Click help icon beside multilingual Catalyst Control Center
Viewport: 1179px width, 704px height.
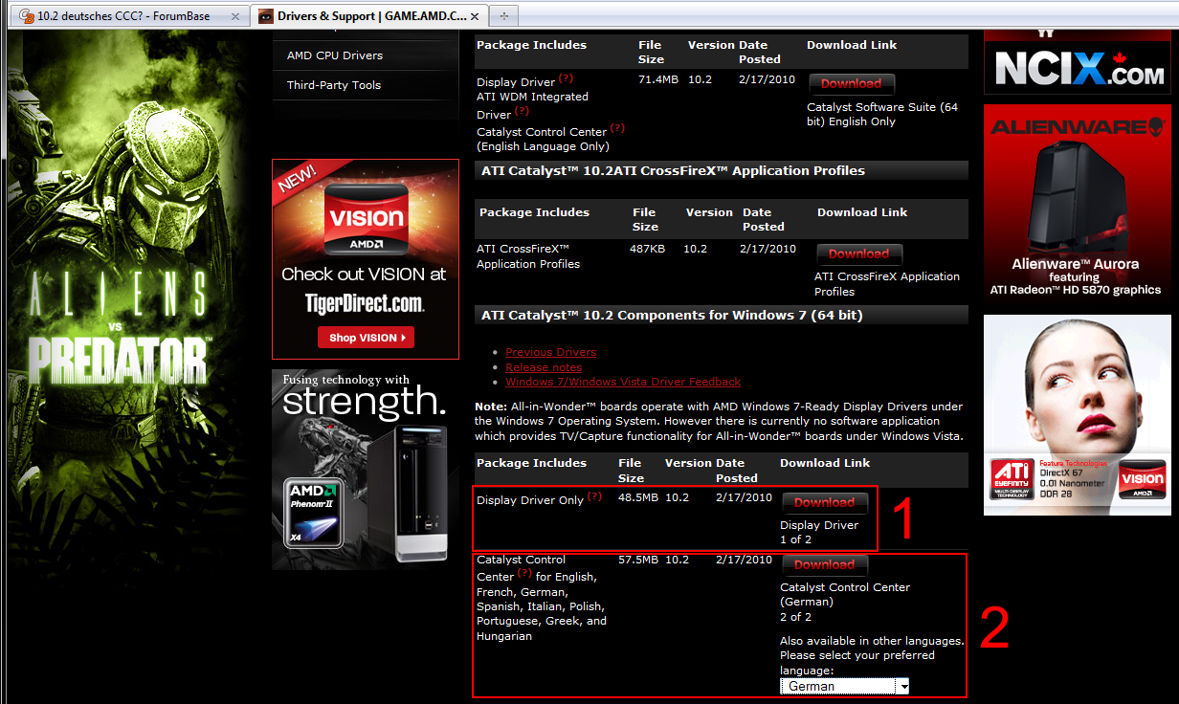(x=524, y=573)
